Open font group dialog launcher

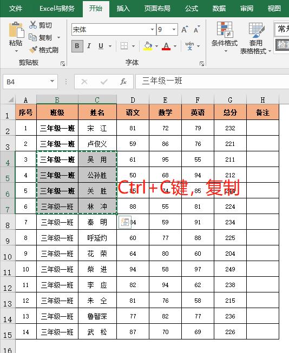202,64
